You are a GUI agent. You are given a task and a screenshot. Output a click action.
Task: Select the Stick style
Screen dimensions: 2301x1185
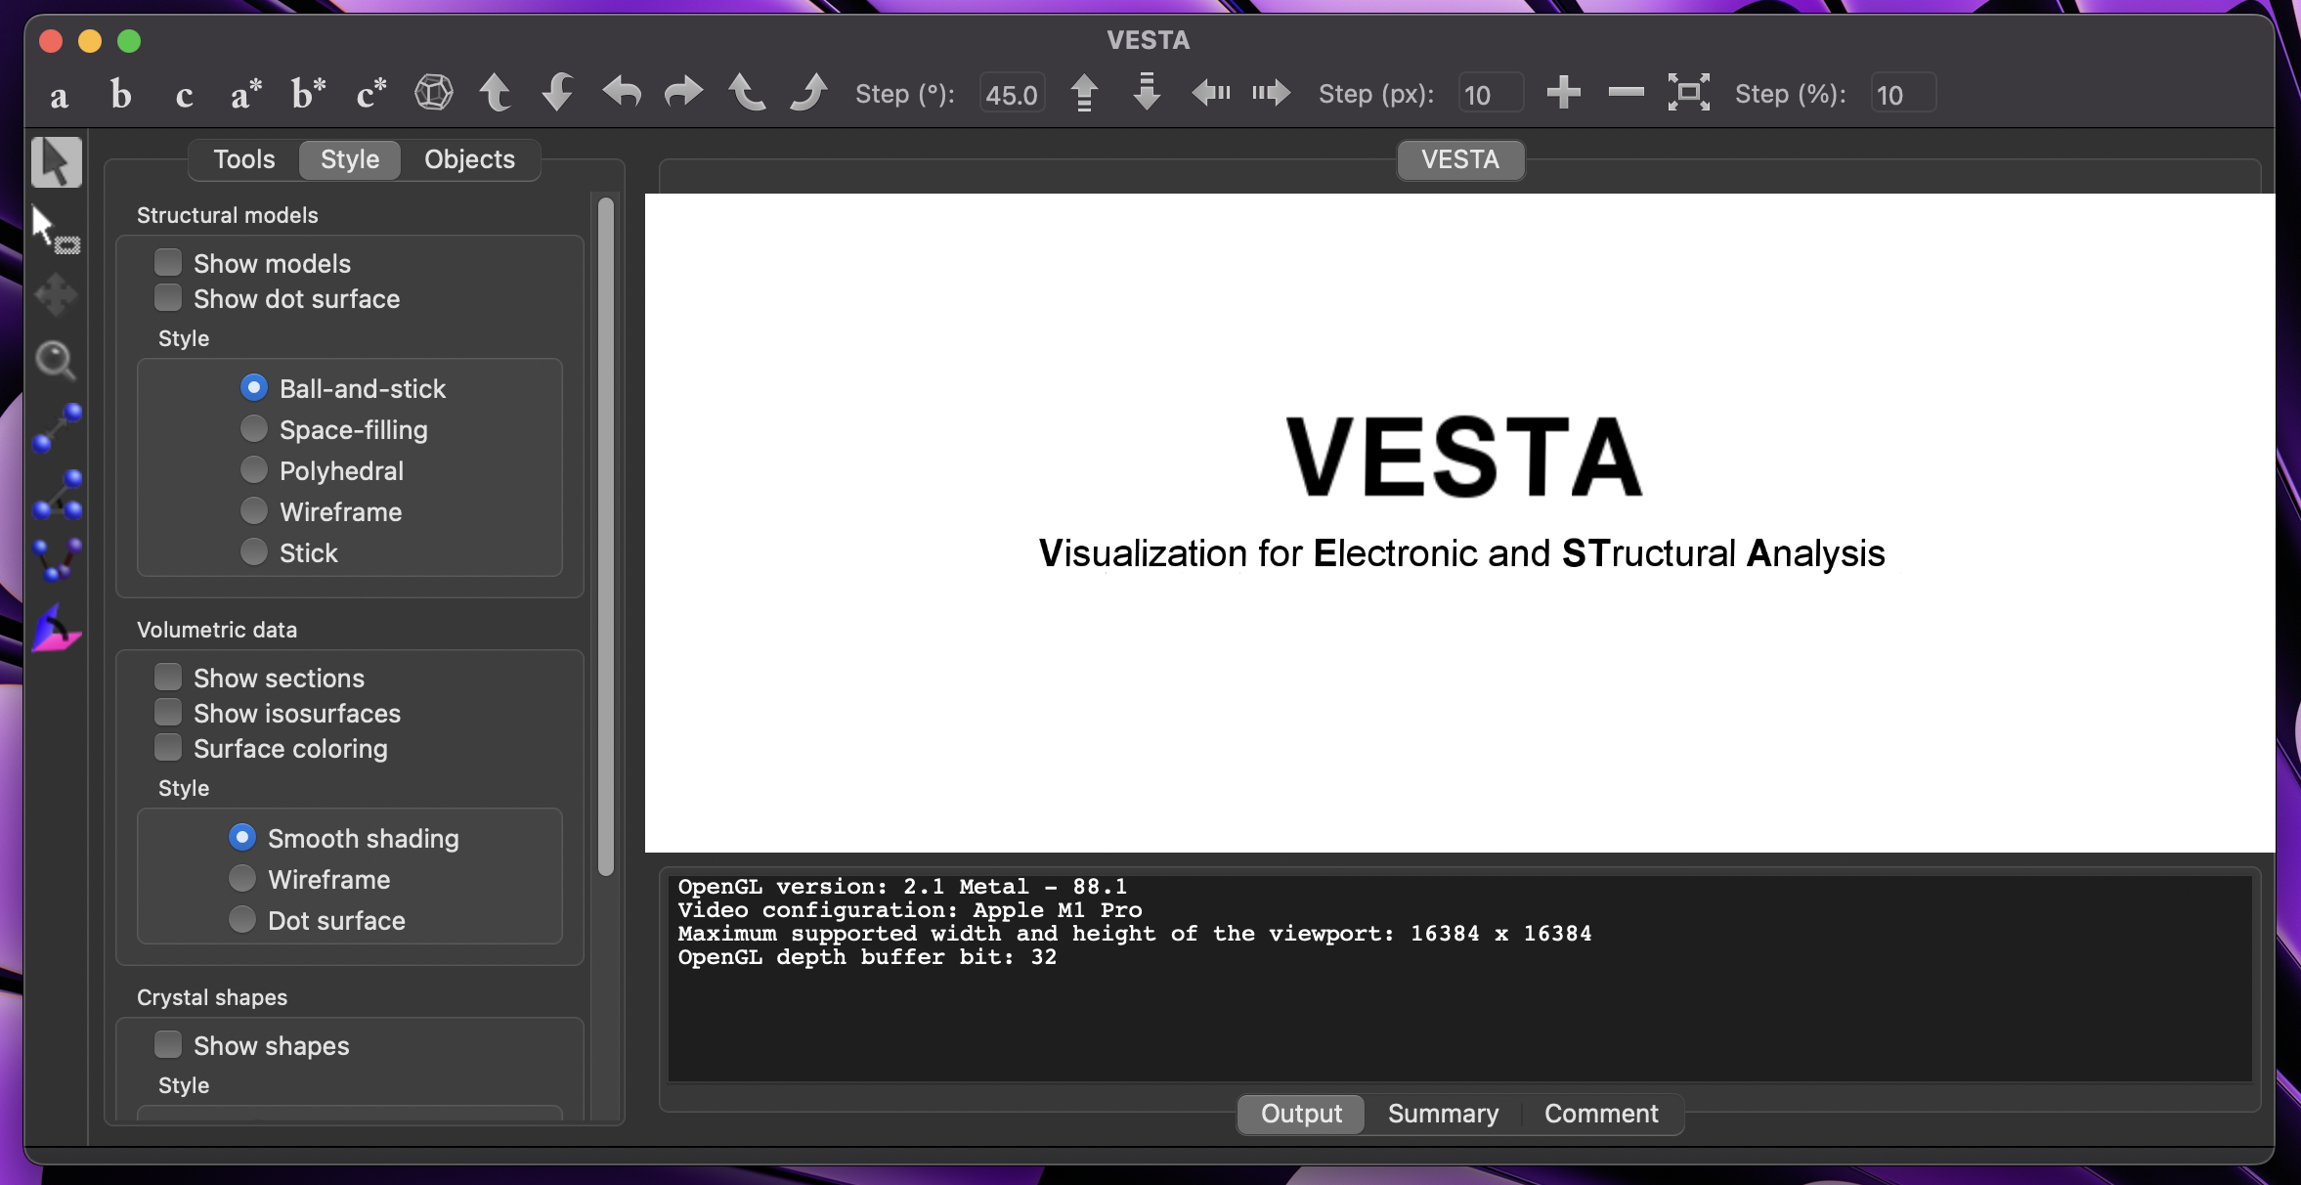(254, 552)
